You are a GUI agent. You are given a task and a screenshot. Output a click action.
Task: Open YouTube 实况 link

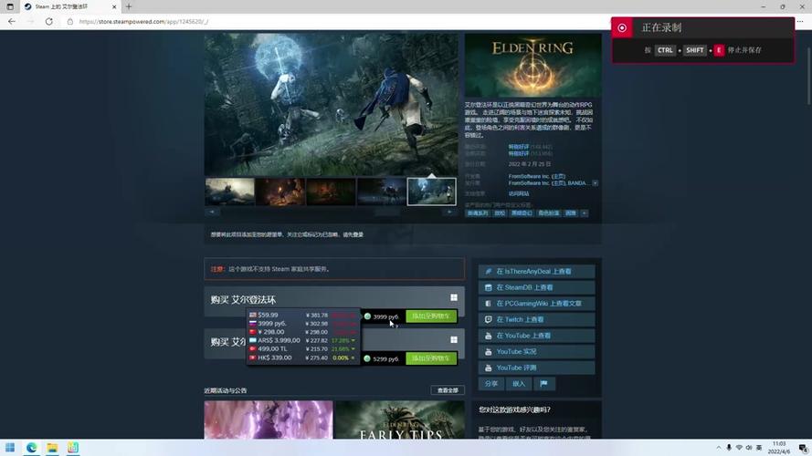tap(536, 351)
